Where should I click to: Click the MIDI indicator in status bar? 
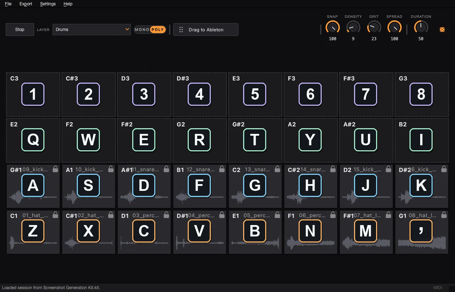(438, 288)
